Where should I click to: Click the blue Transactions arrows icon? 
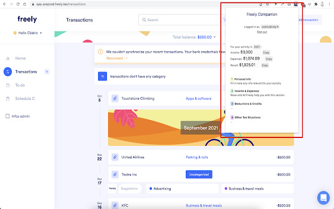8,72
